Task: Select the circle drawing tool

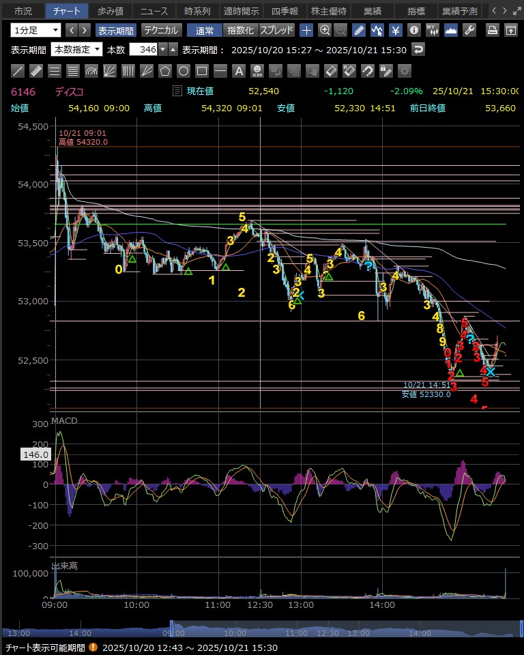Action: pyautogui.click(x=183, y=70)
